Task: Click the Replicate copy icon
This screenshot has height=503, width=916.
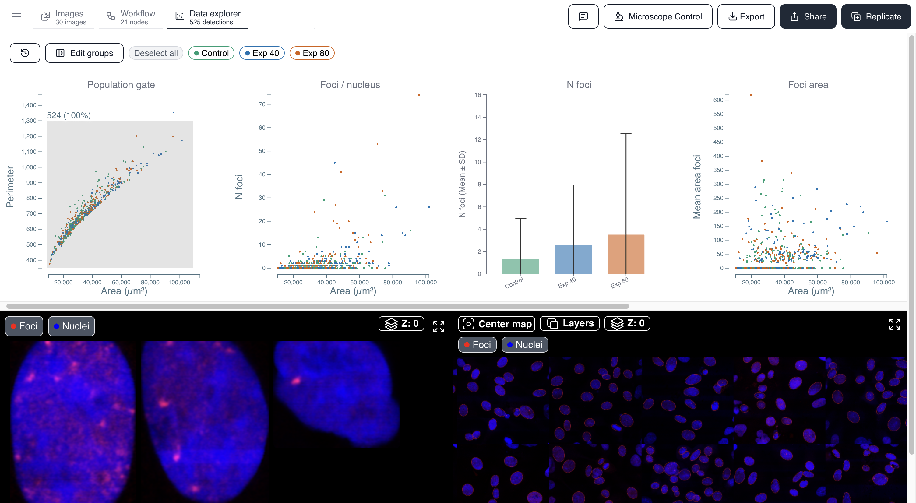Action: pyautogui.click(x=856, y=16)
